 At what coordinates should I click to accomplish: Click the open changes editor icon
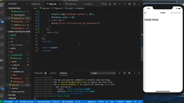[x=110, y=4]
